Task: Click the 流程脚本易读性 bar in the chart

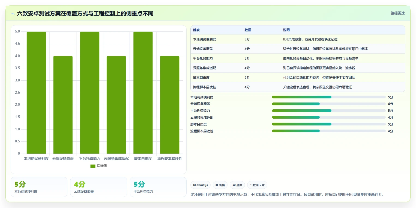Action: click(x=170, y=105)
